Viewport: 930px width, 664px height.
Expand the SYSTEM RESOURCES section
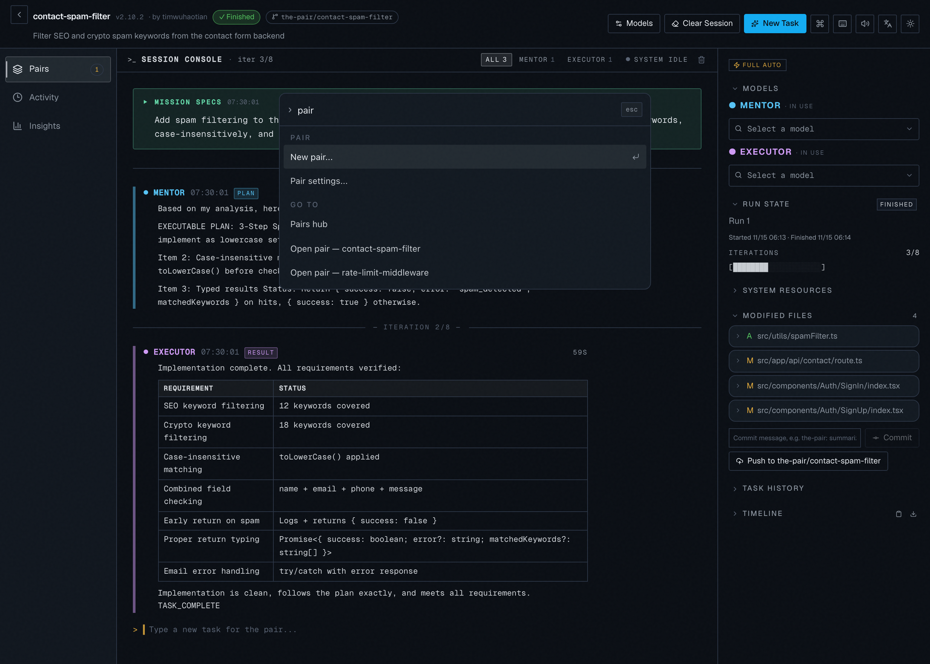[x=782, y=290]
